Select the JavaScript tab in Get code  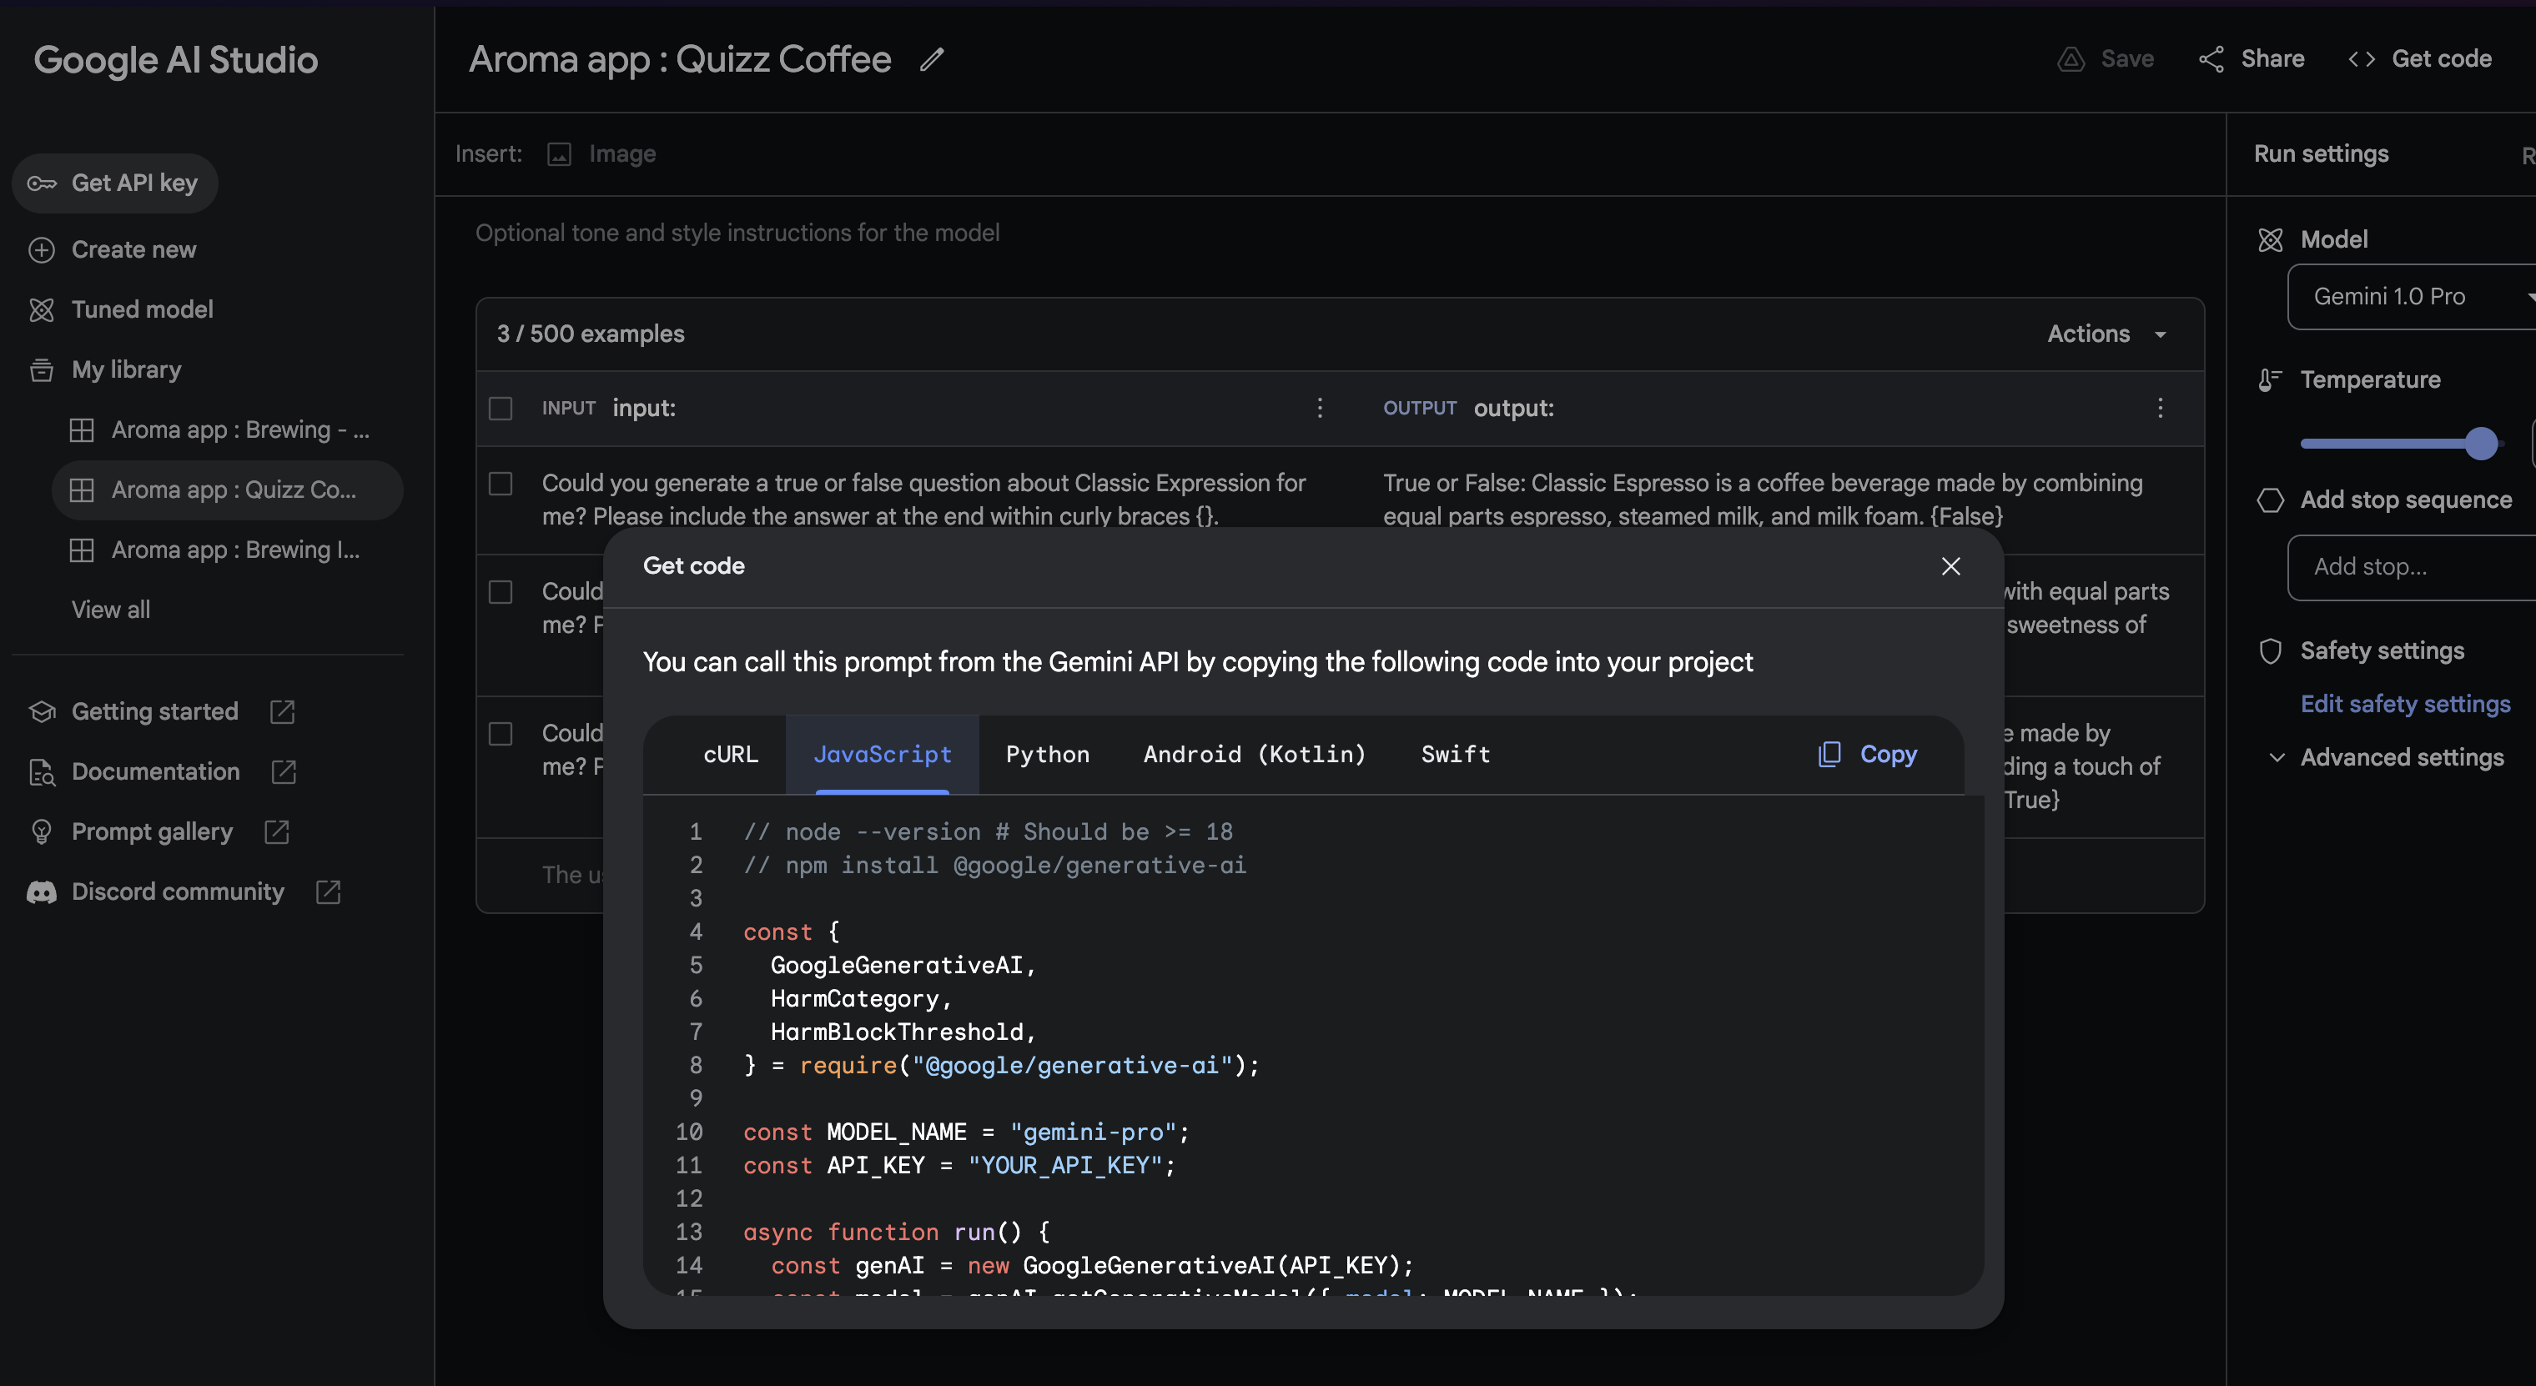tap(881, 753)
